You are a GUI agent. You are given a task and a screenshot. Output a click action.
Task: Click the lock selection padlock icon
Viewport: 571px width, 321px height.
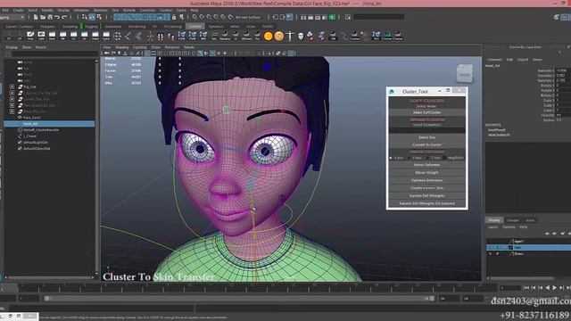pos(174,17)
